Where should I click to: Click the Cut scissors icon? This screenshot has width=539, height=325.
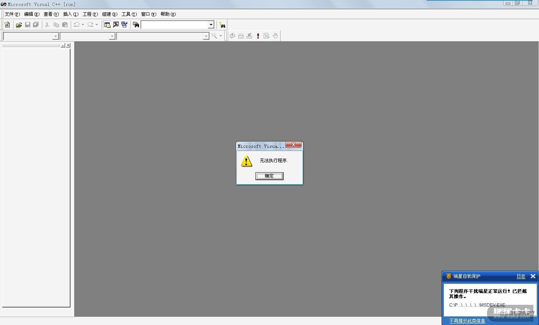click(x=47, y=25)
